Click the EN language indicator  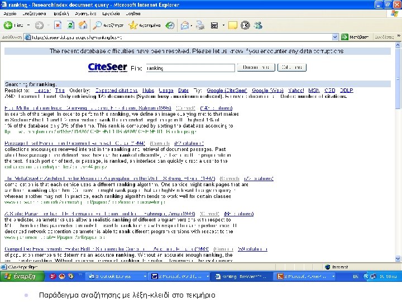point(355,277)
